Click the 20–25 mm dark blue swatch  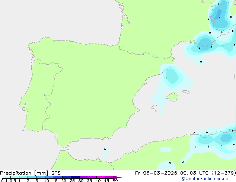[x=67, y=177]
